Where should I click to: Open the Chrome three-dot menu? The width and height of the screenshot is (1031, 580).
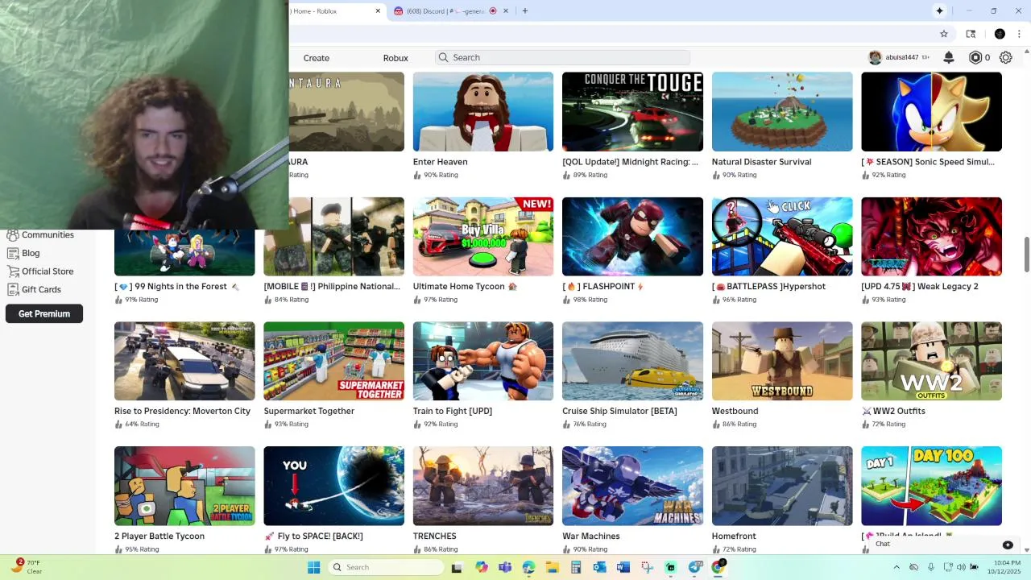[x=1019, y=34]
